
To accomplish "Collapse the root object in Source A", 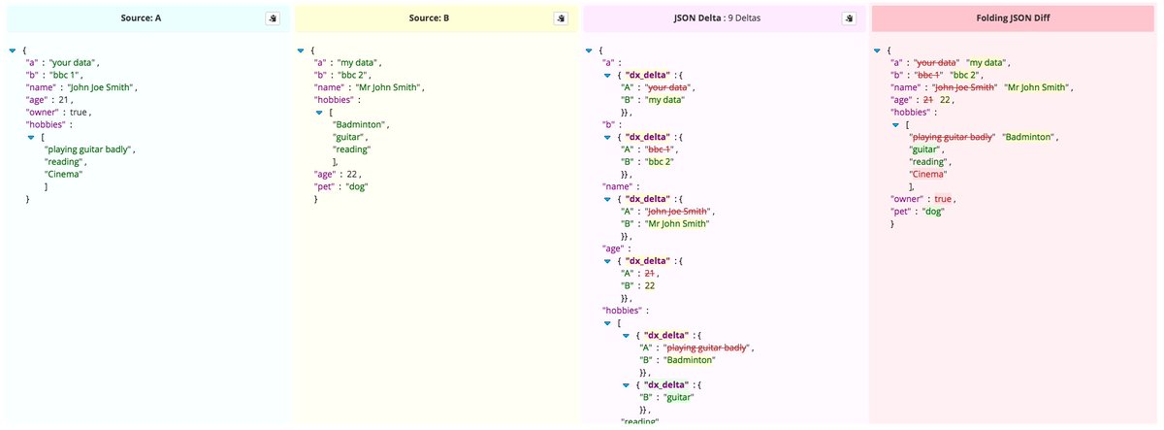I will [x=13, y=50].
